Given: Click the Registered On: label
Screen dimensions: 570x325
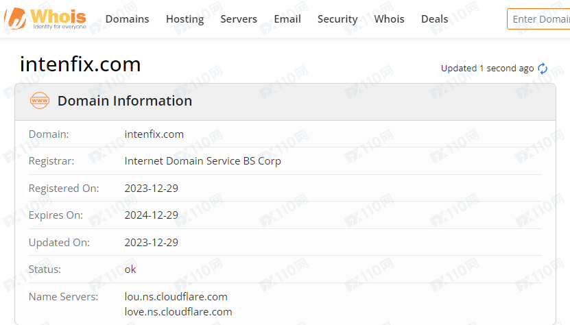Looking at the screenshot, I should pos(64,189).
